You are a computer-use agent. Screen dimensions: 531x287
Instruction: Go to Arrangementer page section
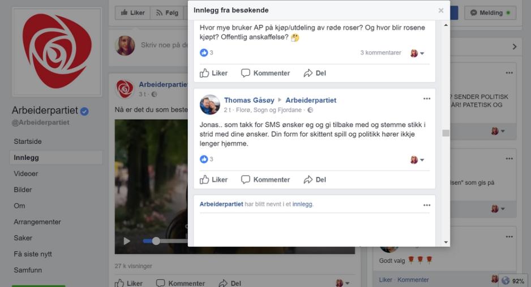click(x=37, y=222)
